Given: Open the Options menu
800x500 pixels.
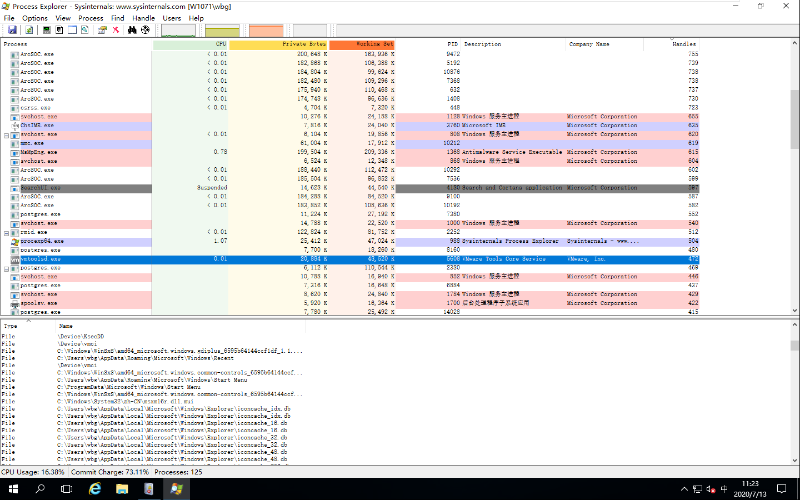Looking at the screenshot, I should click(35, 18).
